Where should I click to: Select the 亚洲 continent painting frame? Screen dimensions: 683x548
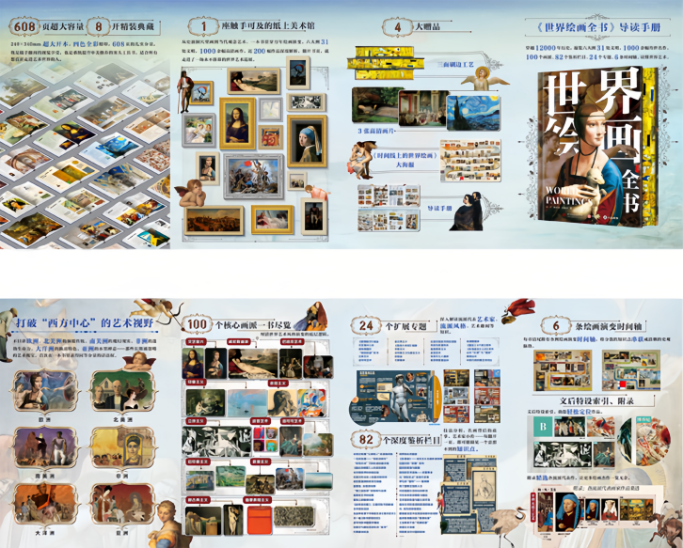click(x=123, y=504)
